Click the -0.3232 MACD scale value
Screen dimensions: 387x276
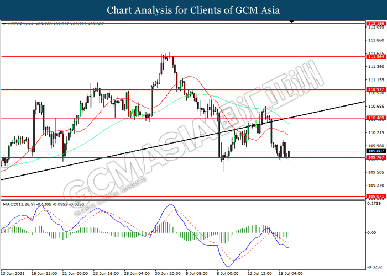(374, 267)
